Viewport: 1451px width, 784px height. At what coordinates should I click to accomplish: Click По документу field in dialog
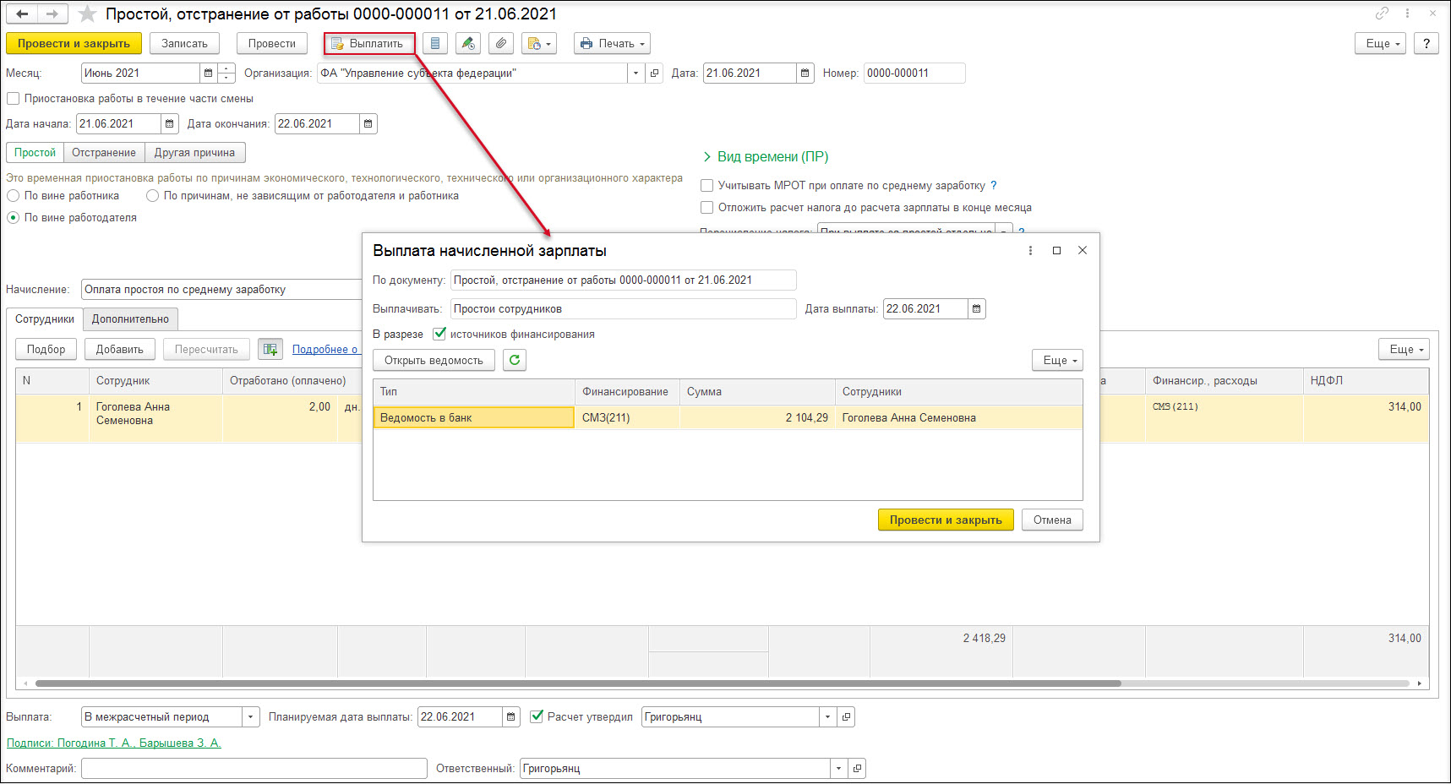pos(624,280)
